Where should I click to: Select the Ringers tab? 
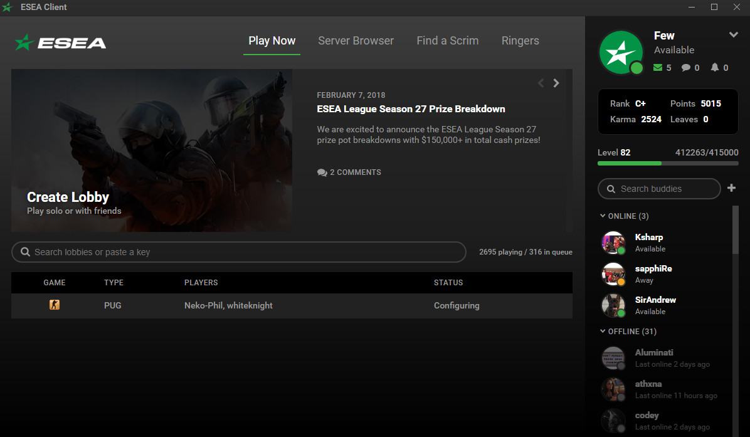click(x=520, y=41)
